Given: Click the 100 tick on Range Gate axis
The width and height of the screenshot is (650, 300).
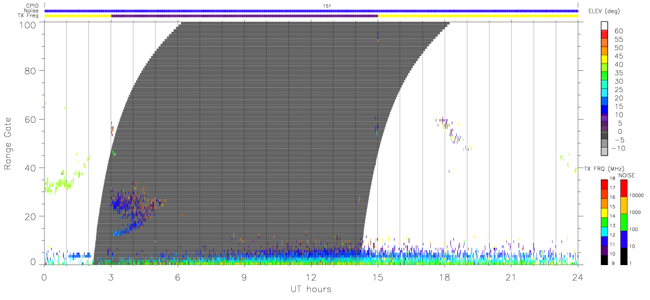Looking at the screenshot, I should [28, 24].
